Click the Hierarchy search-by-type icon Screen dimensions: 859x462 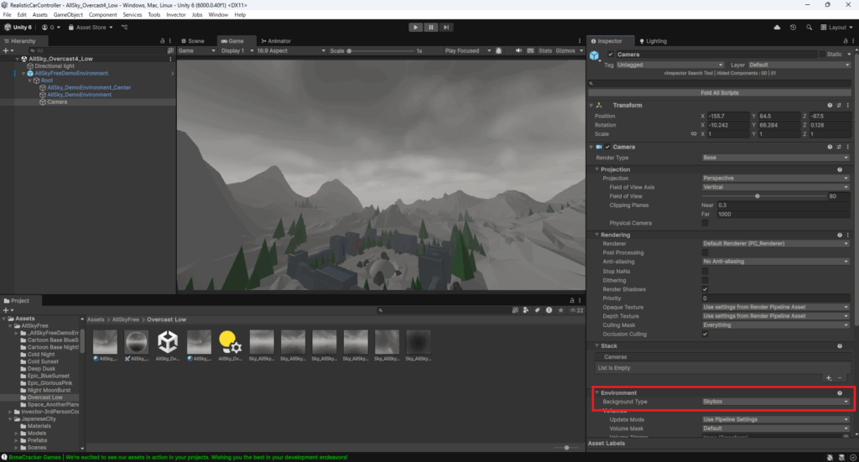[170, 50]
